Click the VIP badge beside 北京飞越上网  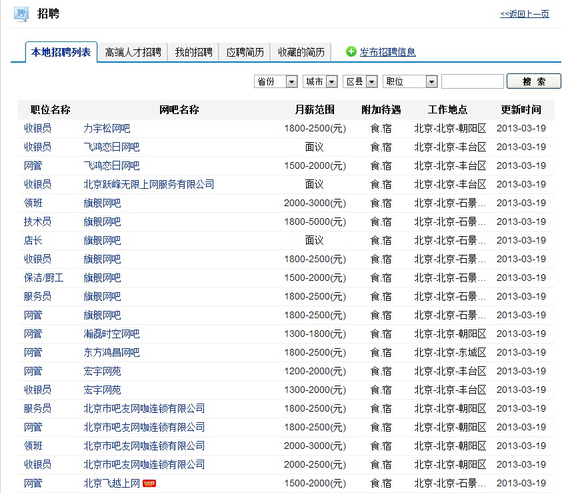click(x=149, y=483)
